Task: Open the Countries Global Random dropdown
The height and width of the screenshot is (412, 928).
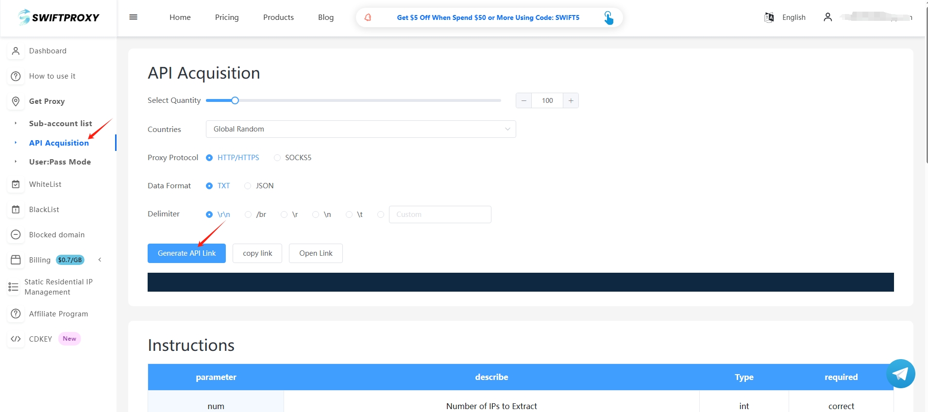Action: point(360,129)
